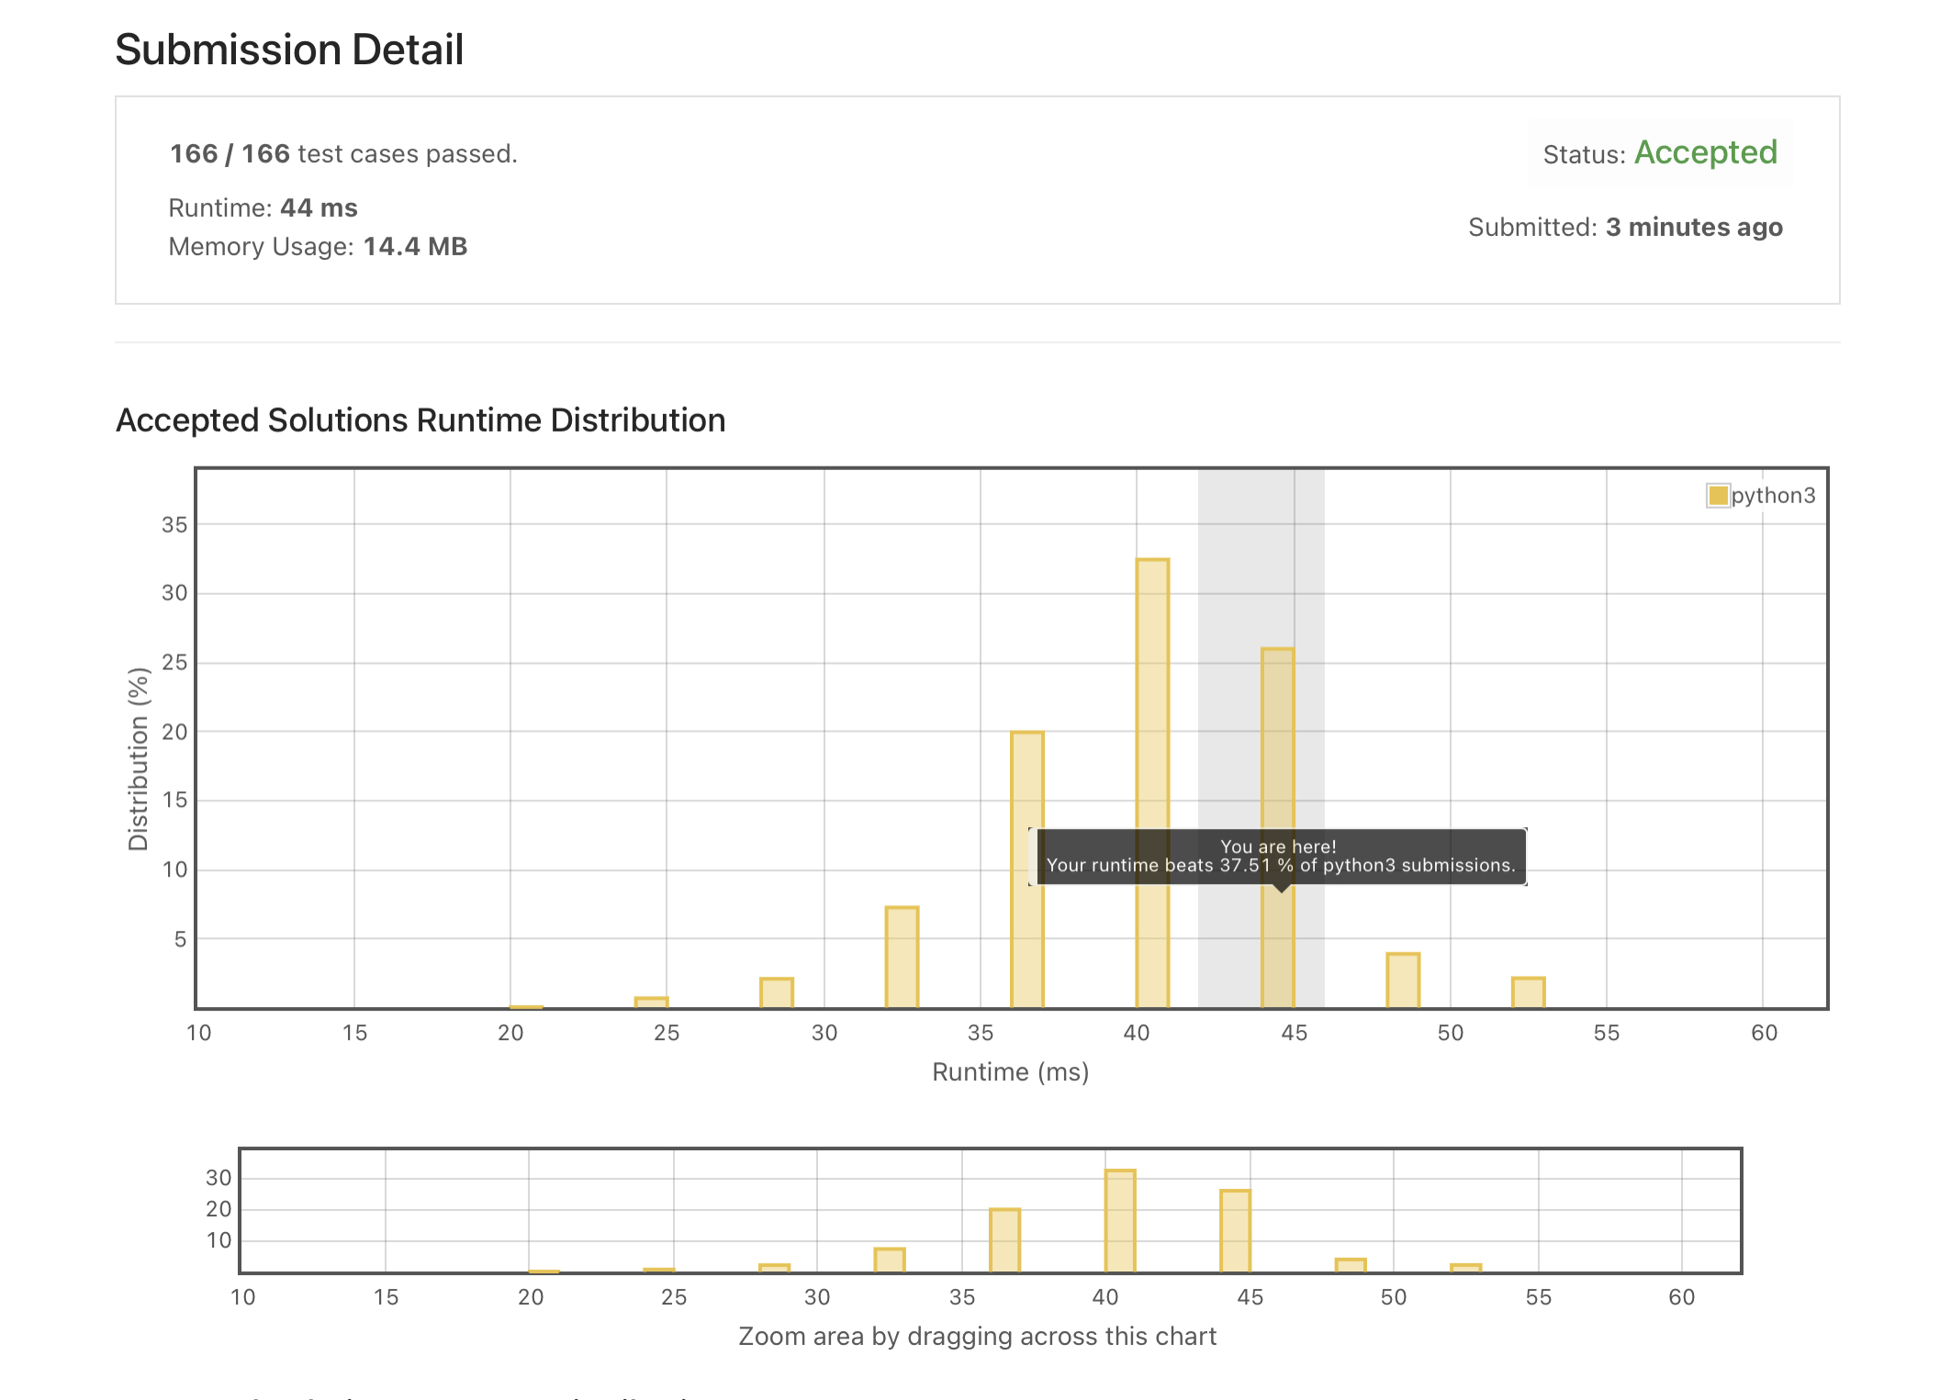Image resolution: width=1951 pixels, height=1400 pixels.
Task: Click the overview chart bar between 35 and 40 ms
Action: tap(1004, 1239)
